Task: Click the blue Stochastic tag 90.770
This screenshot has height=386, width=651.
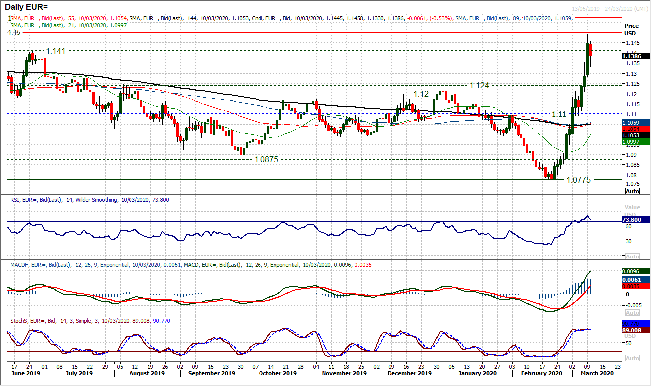Action: [x=636, y=323]
